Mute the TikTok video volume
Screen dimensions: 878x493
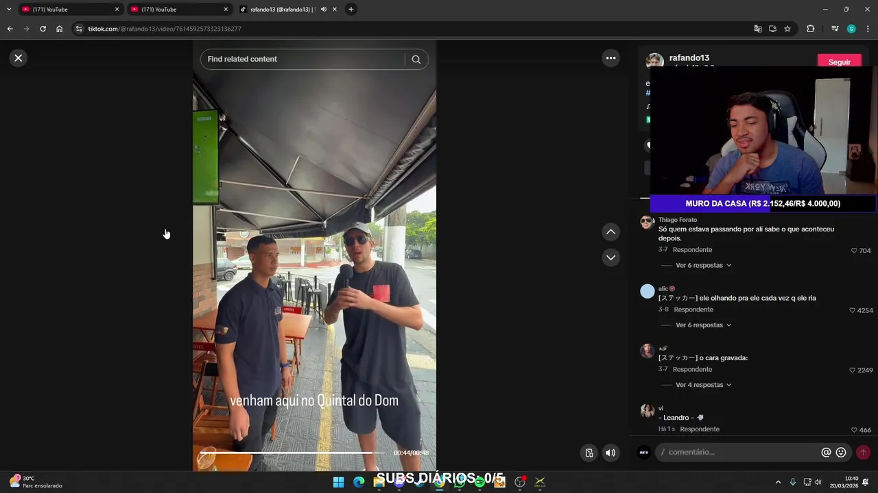pos(610,453)
